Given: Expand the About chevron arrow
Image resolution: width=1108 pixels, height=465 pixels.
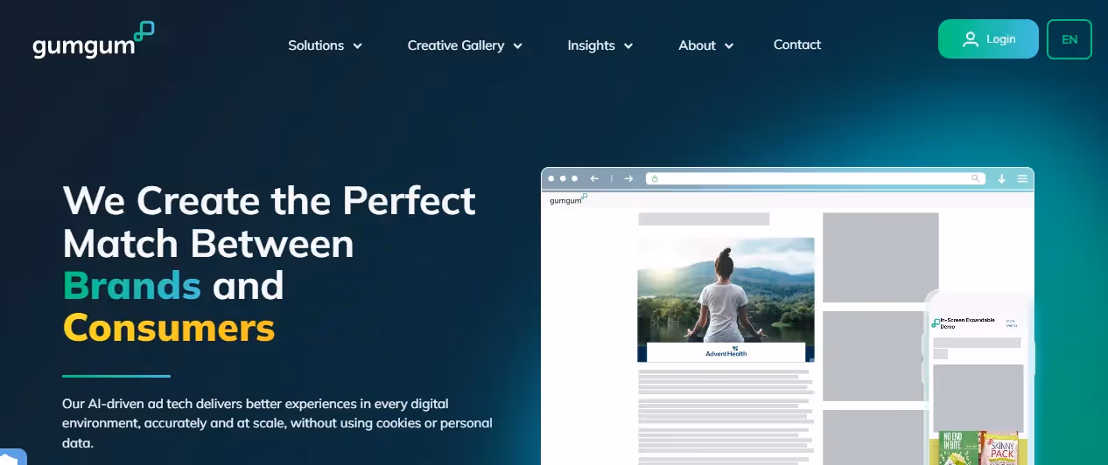Looking at the screenshot, I should [x=729, y=46].
